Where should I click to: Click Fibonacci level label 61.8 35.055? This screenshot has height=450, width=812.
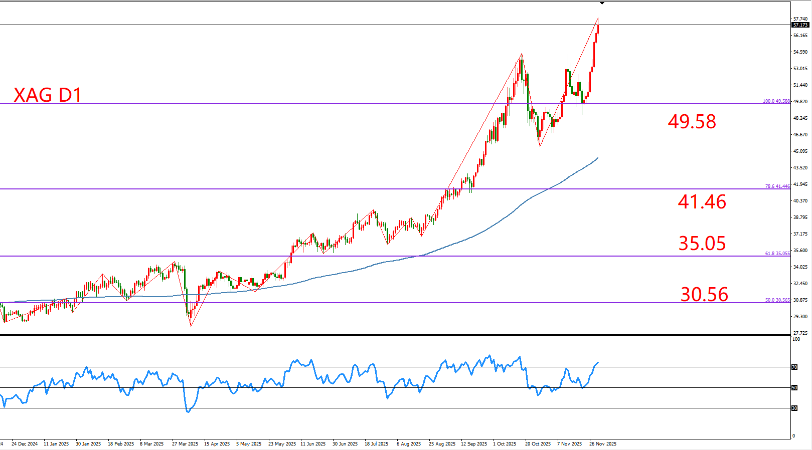click(x=777, y=254)
